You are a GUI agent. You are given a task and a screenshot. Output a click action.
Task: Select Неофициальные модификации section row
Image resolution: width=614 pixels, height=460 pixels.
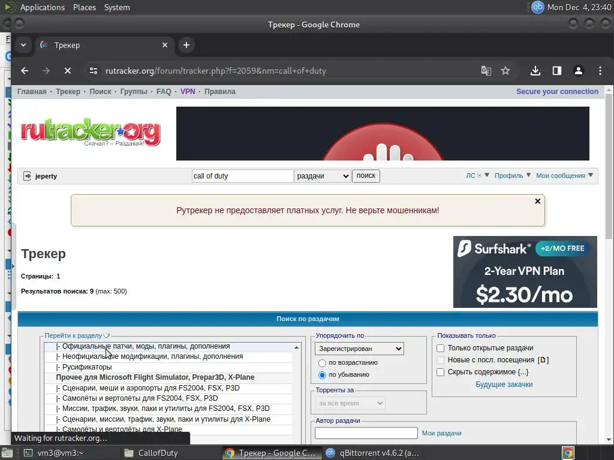point(168,356)
